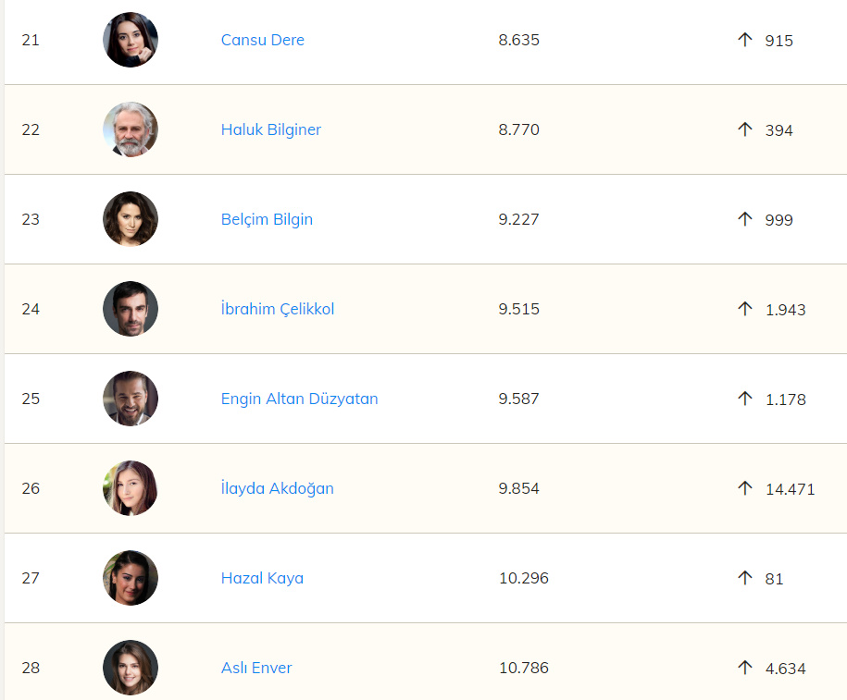This screenshot has height=700, width=847.
Task: Click Hazal Kaya name link
Action: 262,579
